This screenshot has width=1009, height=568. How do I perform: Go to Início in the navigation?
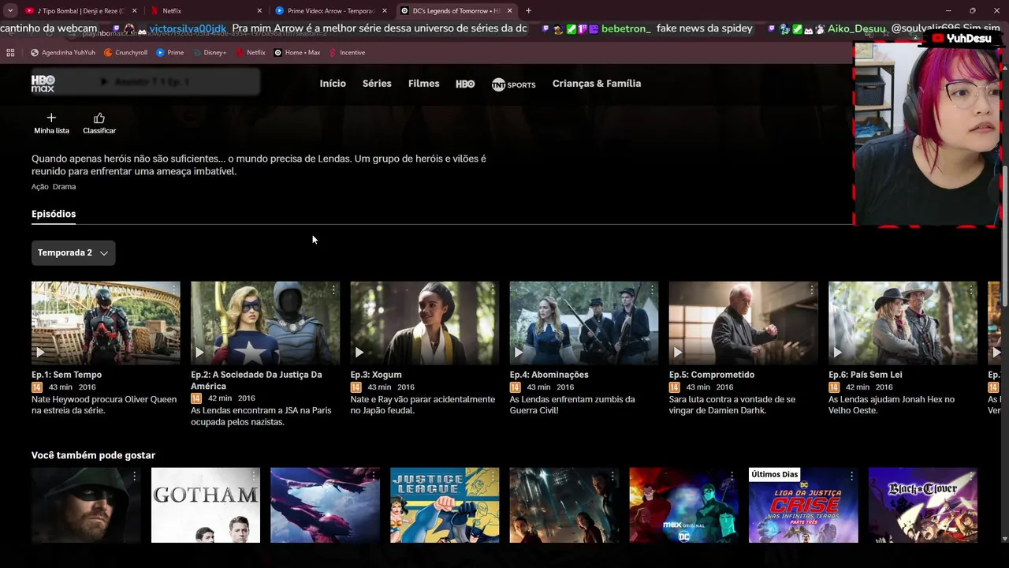coord(333,84)
